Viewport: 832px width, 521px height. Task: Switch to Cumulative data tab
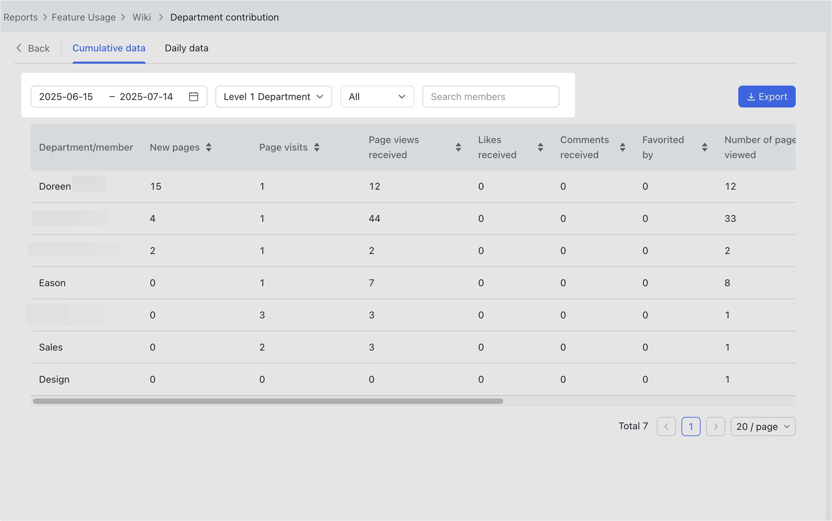[109, 48]
